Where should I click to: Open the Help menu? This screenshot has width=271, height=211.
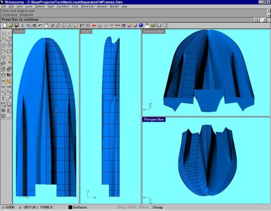click(124, 7)
